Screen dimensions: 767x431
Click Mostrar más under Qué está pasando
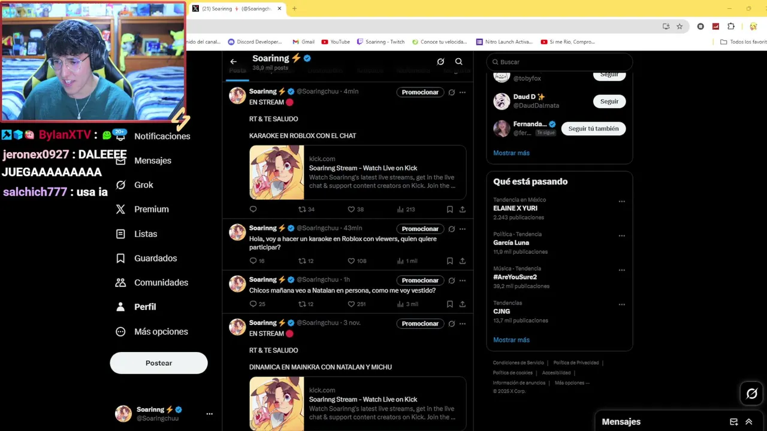[x=511, y=340]
